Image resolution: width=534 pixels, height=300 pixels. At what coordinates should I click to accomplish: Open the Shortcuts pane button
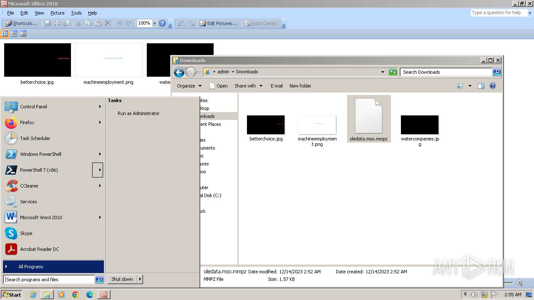(21, 23)
